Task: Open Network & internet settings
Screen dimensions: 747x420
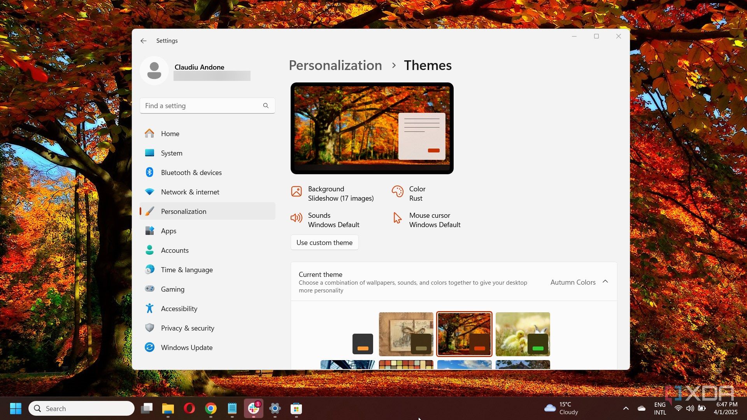Action: (x=207, y=192)
